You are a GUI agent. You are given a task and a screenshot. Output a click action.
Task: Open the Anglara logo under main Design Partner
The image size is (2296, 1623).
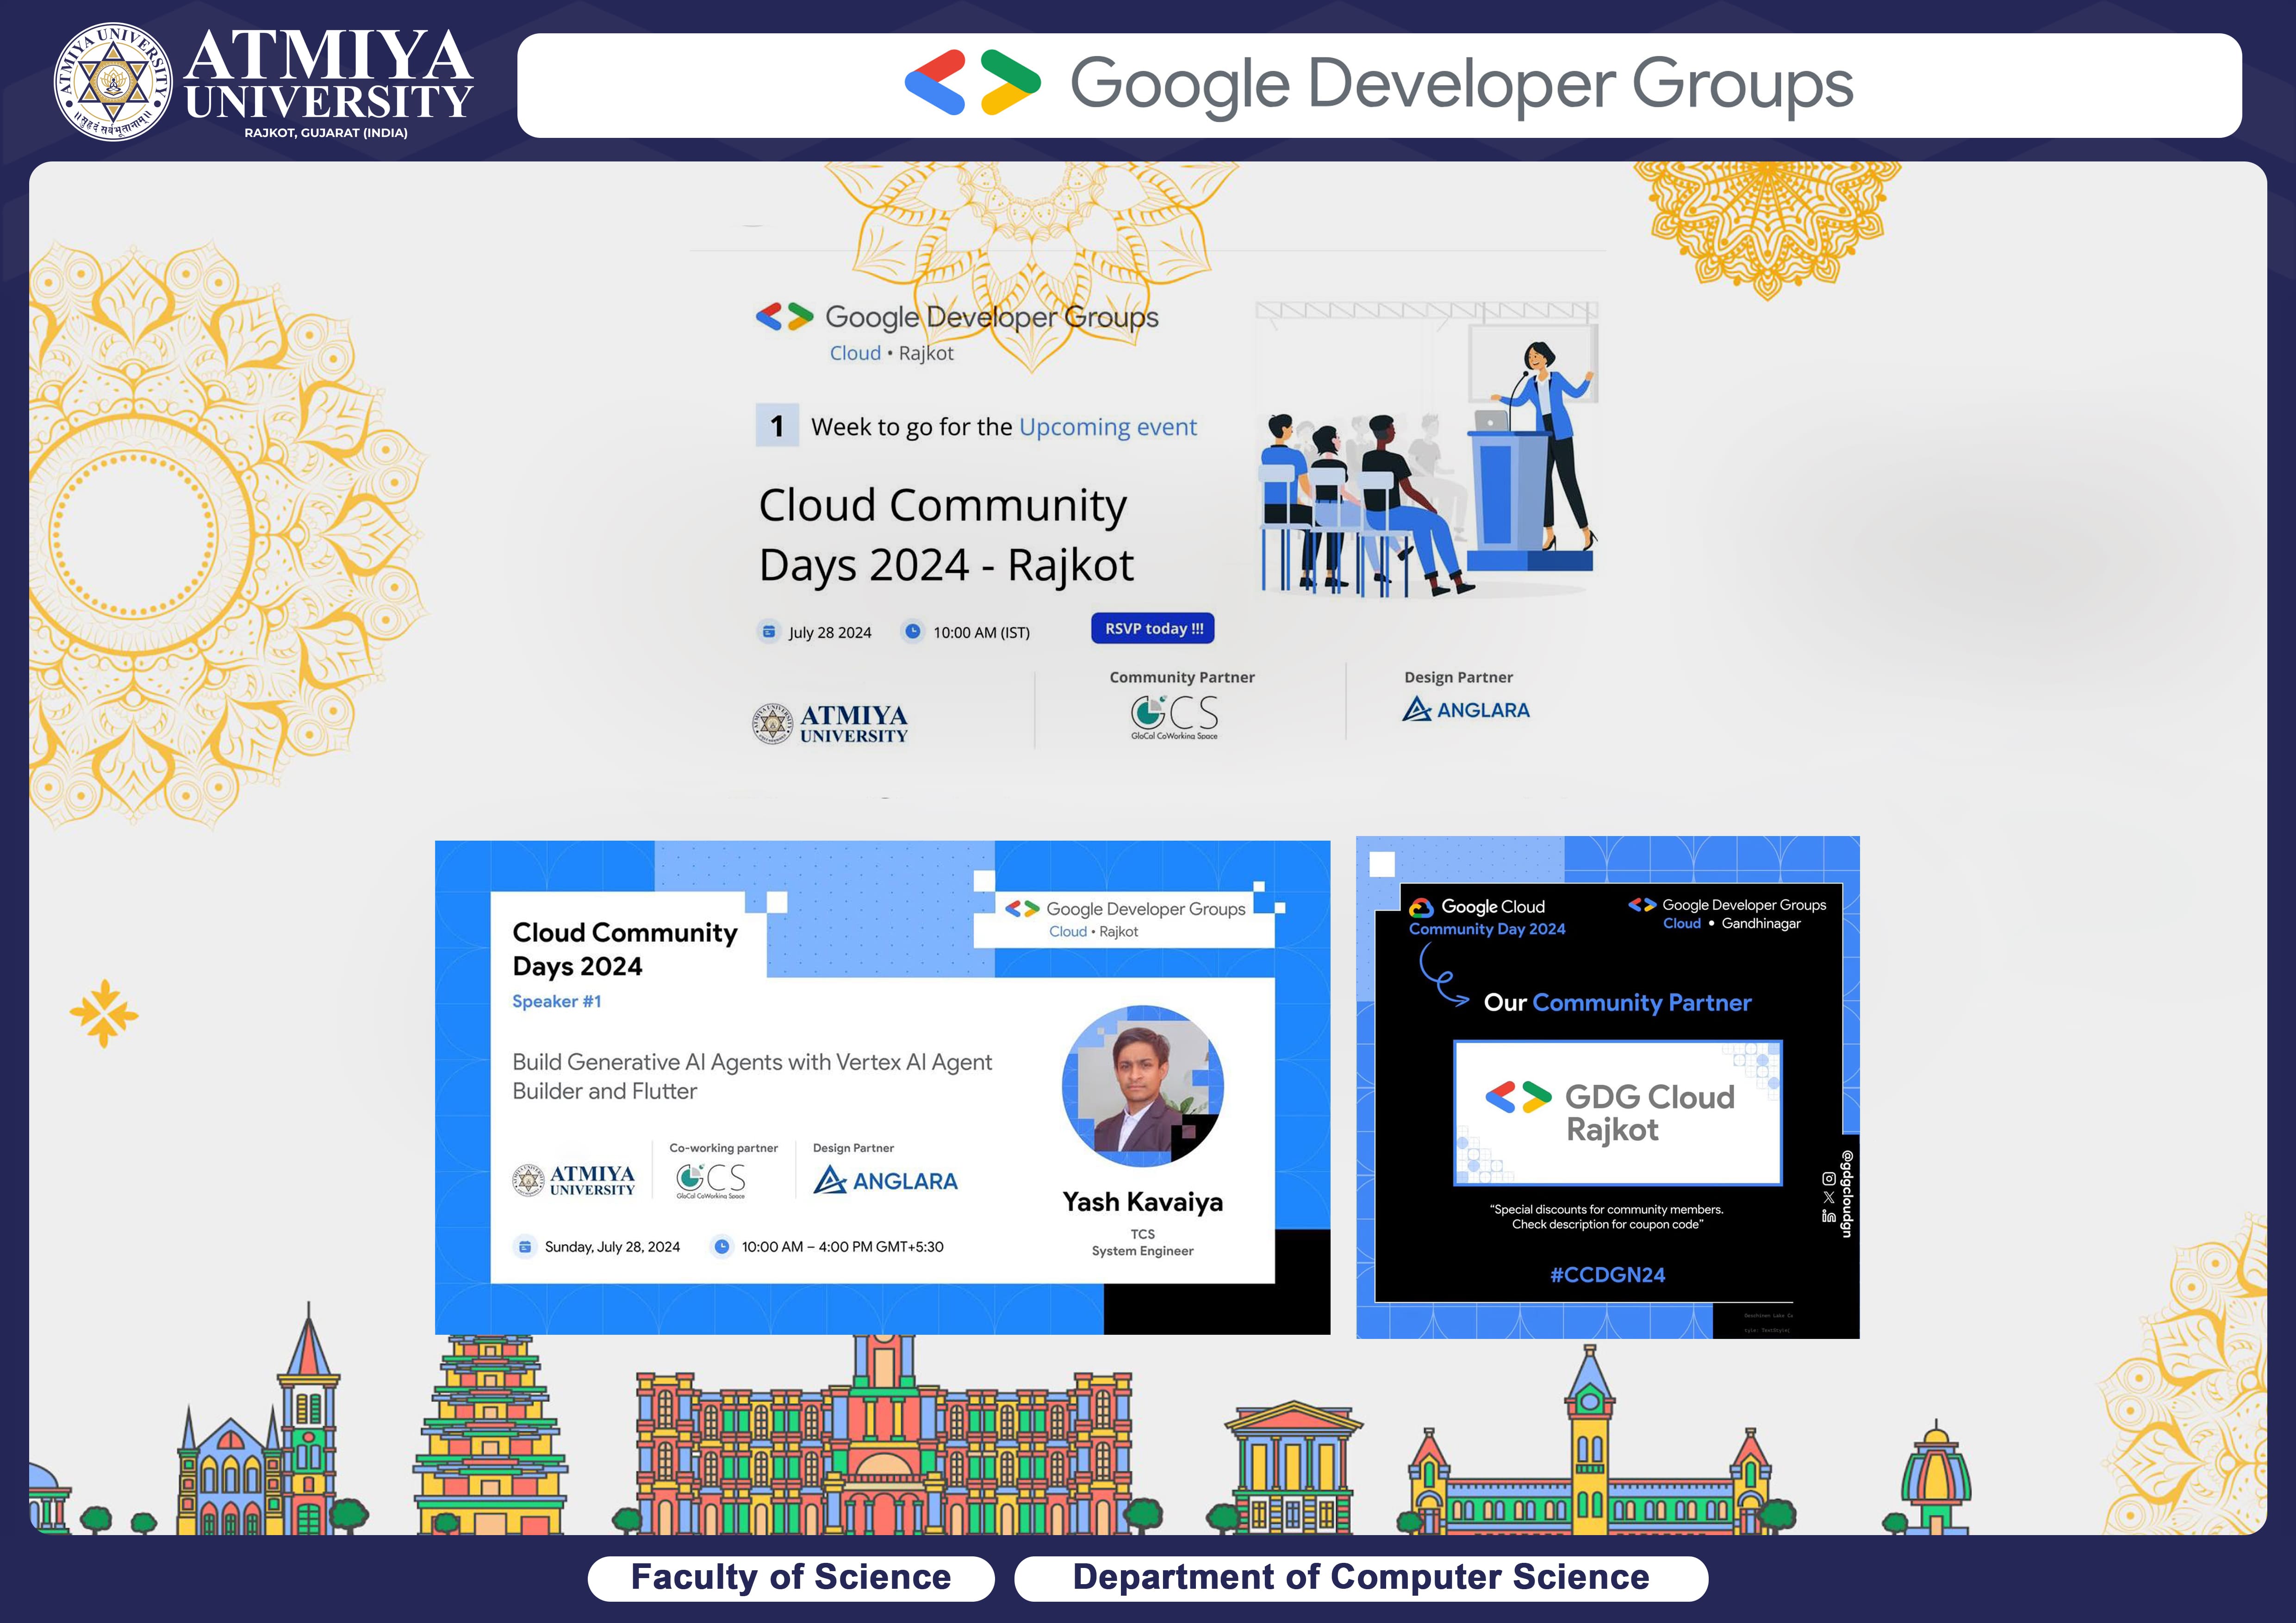1466,710
